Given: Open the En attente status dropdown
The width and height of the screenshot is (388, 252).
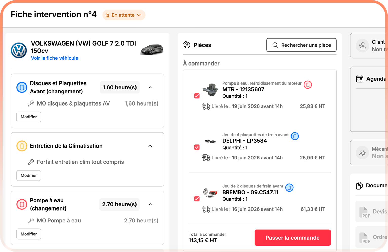Looking at the screenshot, I should coord(124,15).
